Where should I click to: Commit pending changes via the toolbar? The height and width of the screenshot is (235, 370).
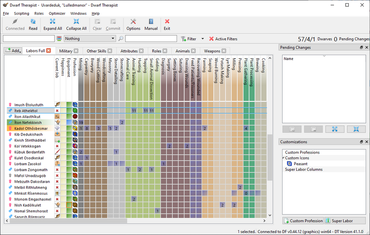click(x=113, y=25)
